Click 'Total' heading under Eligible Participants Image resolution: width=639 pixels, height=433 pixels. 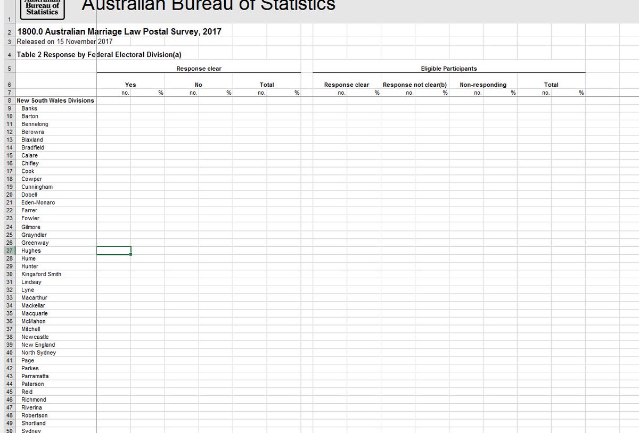pyautogui.click(x=551, y=85)
